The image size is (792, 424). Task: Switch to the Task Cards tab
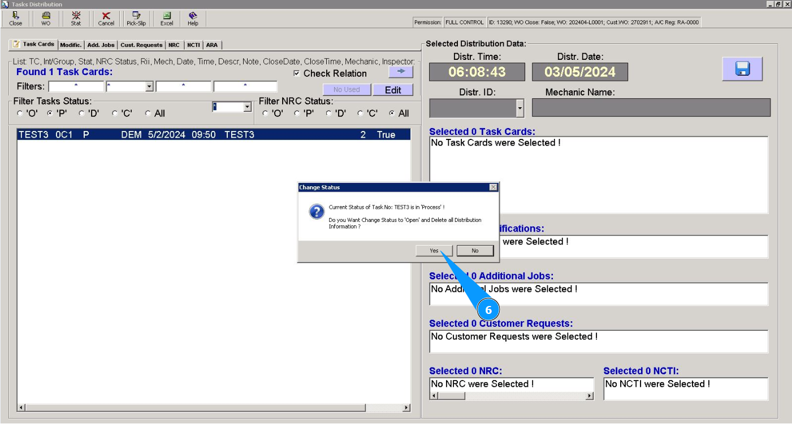tap(34, 44)
